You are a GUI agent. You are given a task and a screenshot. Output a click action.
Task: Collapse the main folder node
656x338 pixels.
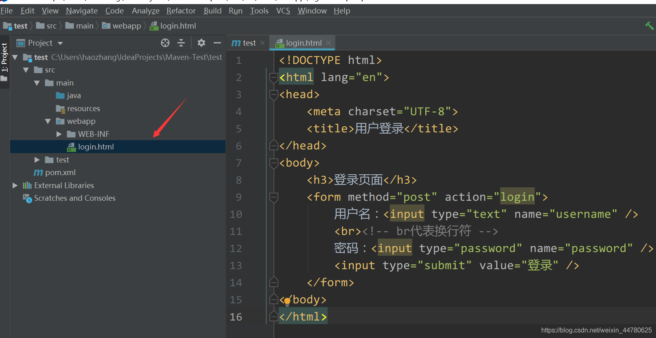pos(37,83)
